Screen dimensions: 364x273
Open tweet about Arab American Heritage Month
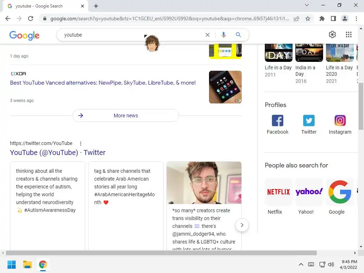126,206
